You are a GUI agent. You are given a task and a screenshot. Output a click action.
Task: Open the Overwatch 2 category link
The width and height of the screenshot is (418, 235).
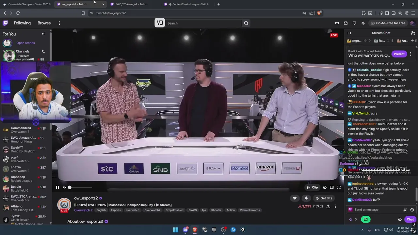(x=83, y=210)
